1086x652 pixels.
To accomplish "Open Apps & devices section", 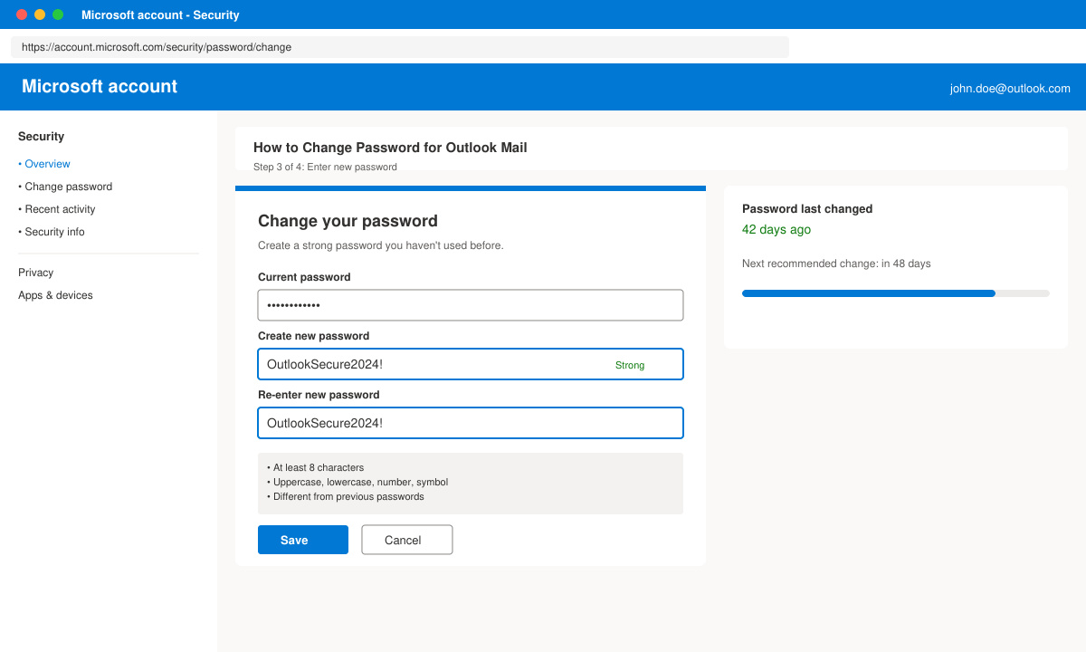I will click(55, 295).
